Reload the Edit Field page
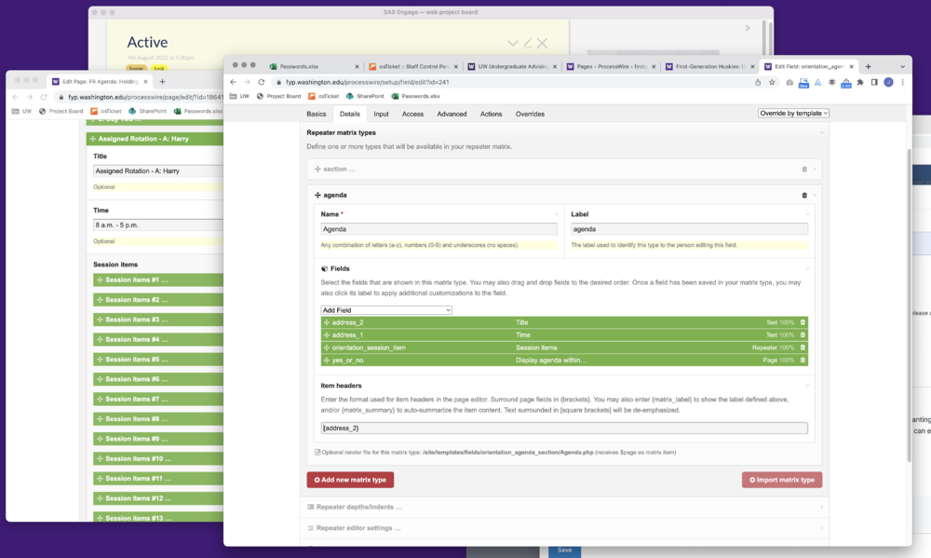This screenshot has width=931, height=558. click(261, 82)
